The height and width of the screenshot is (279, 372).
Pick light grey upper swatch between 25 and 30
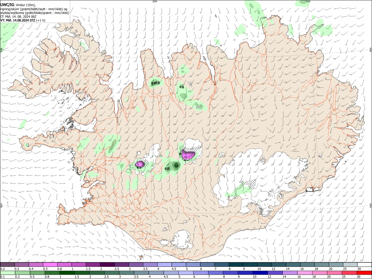pos(350,264)
